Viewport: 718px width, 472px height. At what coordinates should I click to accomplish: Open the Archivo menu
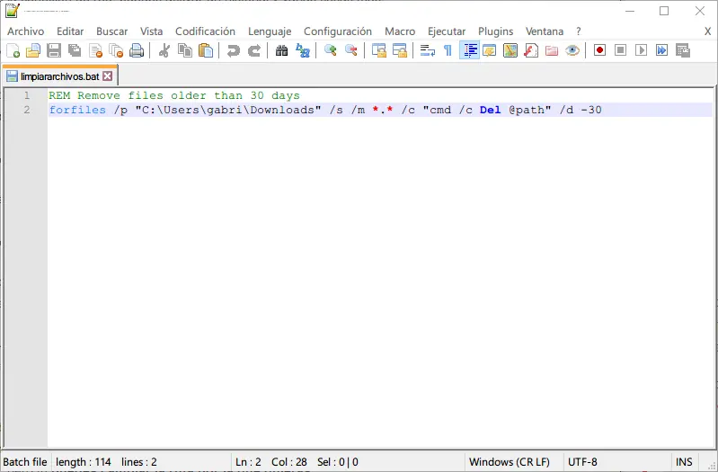26,31
